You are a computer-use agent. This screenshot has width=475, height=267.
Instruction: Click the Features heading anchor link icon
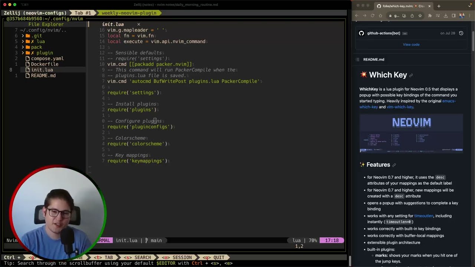coord(394,165)
